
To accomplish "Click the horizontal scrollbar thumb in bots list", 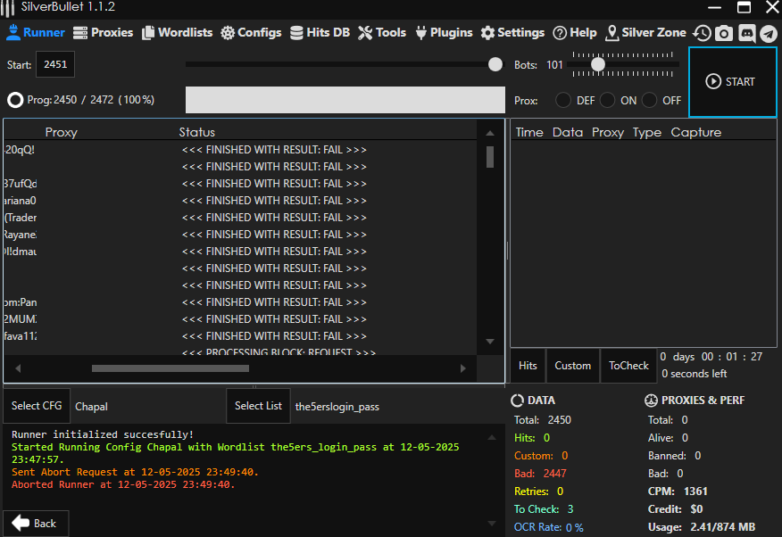I will pyautogui.click(x=171, y=368).
